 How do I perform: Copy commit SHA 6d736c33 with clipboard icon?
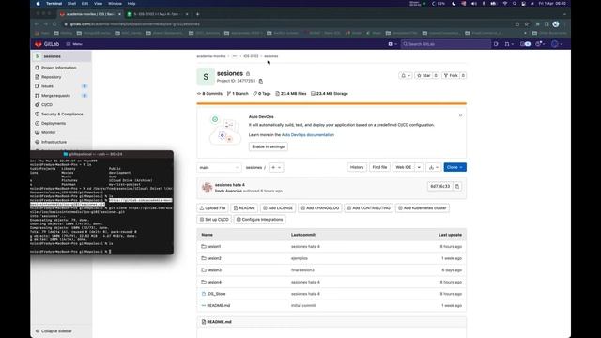[457, 186]
